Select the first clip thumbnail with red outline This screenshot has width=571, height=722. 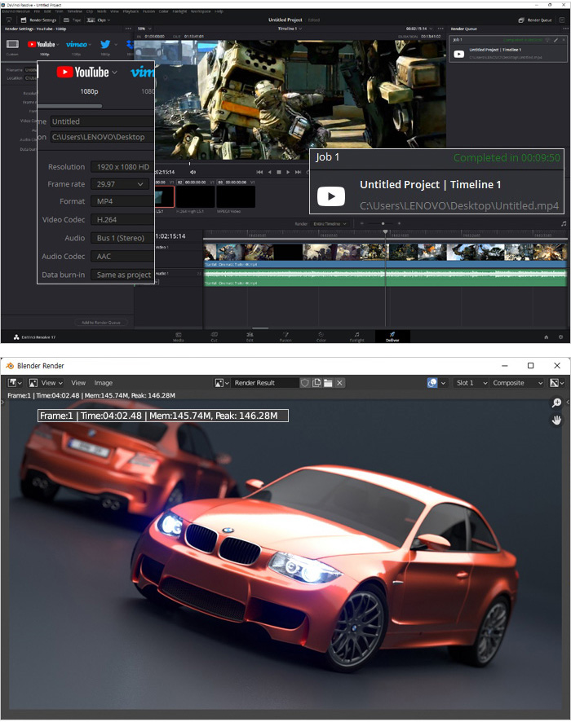coord(165,197)
